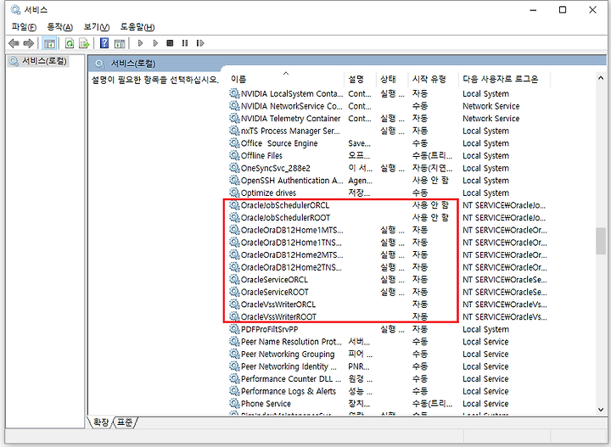Click the scrollbar up arrow
This screenshot has width=611, height=447.
(601, 78)
